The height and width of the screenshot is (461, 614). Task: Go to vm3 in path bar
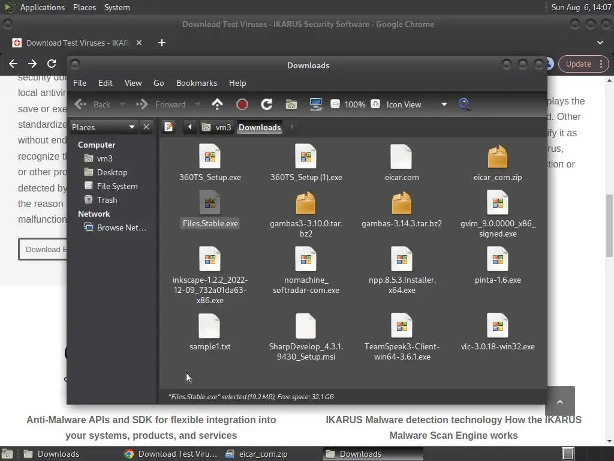pos(216,127)
